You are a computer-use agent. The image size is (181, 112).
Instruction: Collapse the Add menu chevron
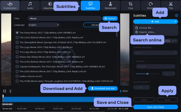point(175,22)
